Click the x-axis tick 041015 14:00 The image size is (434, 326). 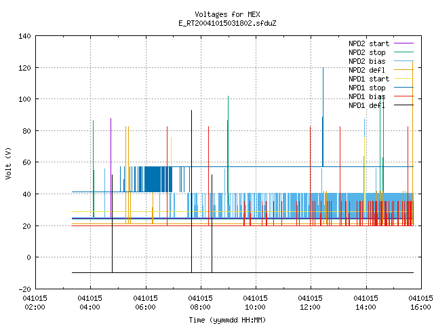pyautogui.click(x=366, y=303)
